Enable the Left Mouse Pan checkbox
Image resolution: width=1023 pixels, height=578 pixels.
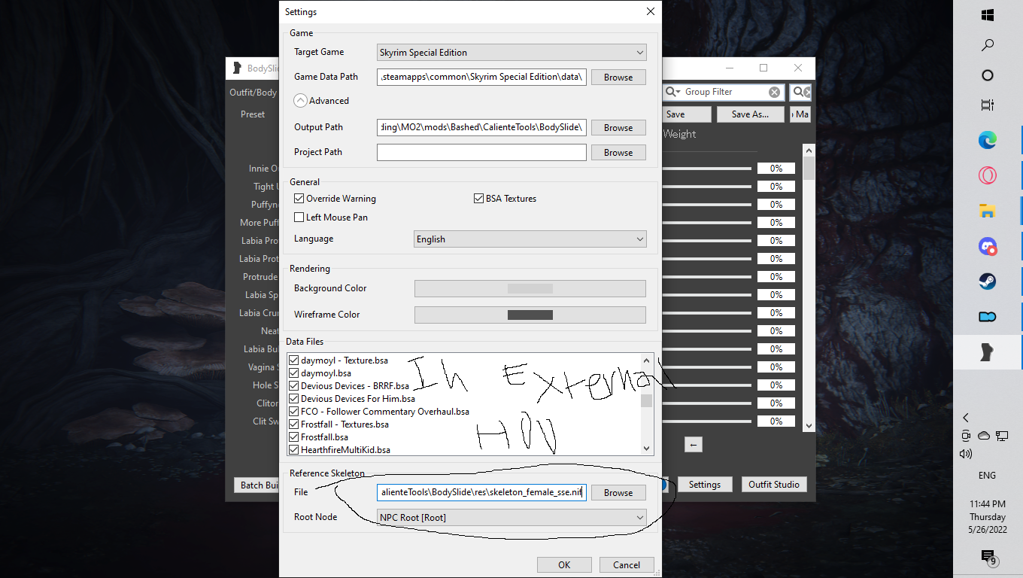pyautogui.click(x=299, y=218)
